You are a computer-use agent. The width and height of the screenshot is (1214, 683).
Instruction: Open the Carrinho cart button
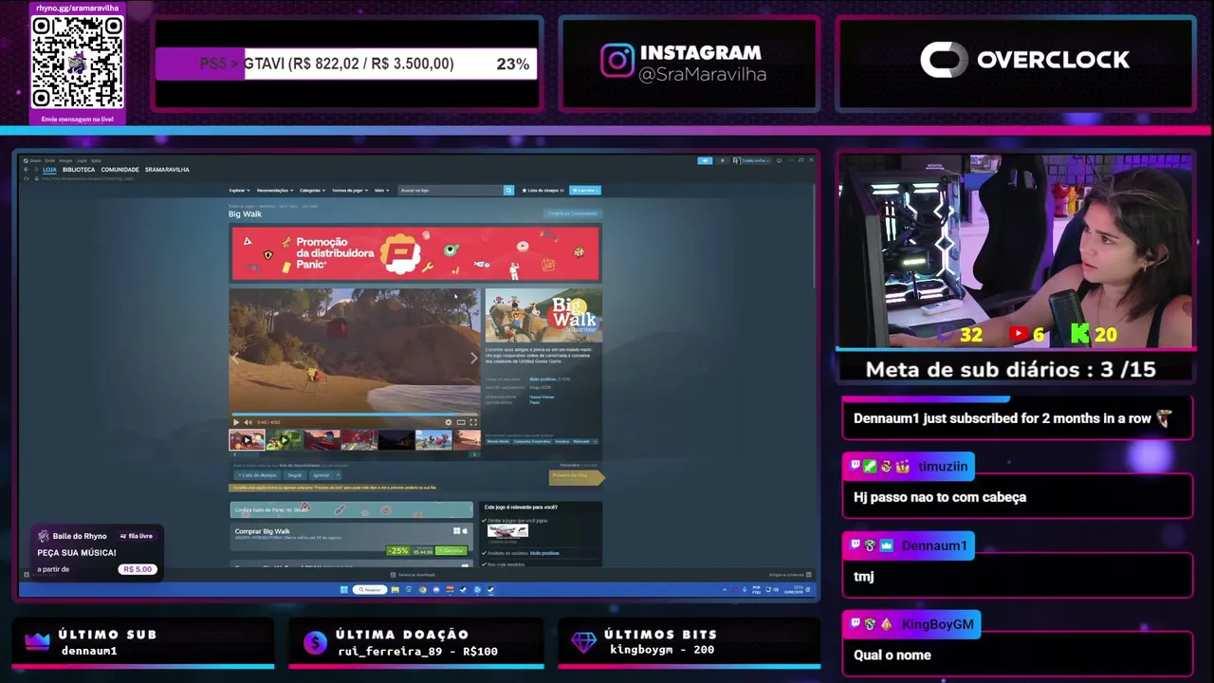point(585,190)
